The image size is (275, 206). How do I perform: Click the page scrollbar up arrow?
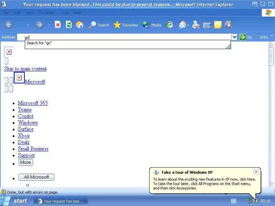pos(271,45)
